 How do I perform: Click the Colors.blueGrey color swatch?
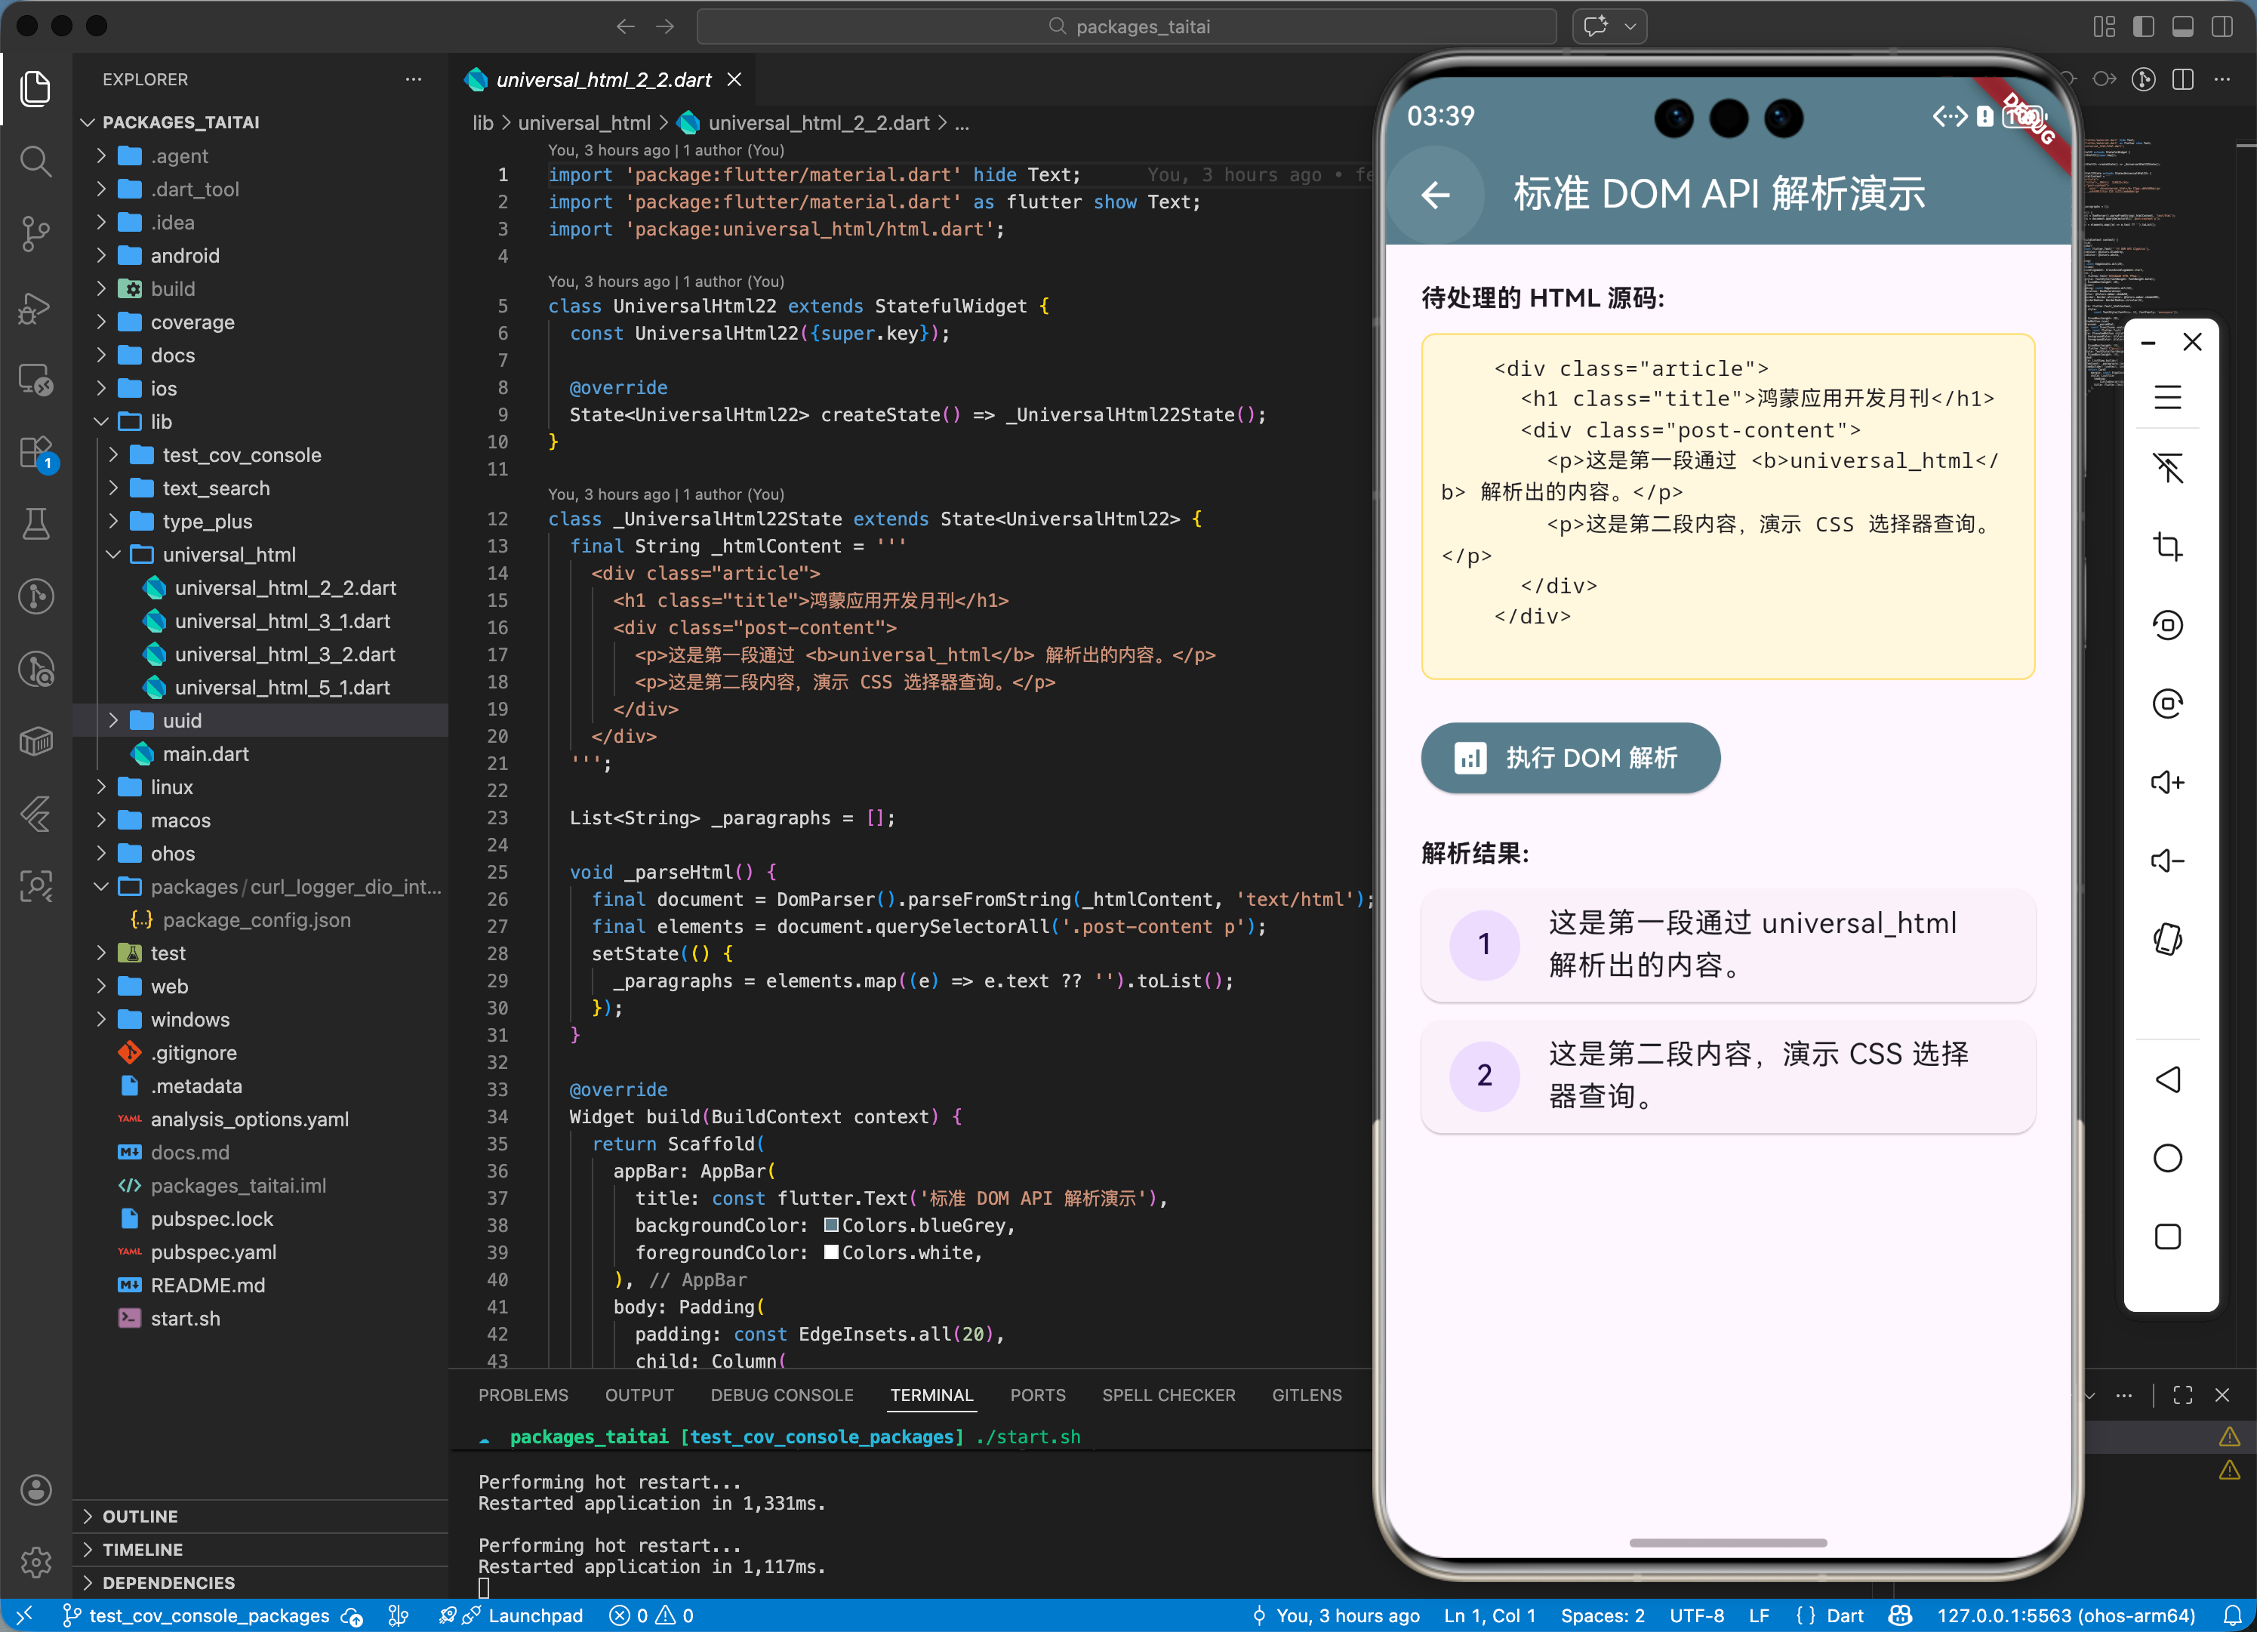pos(831,1226)
